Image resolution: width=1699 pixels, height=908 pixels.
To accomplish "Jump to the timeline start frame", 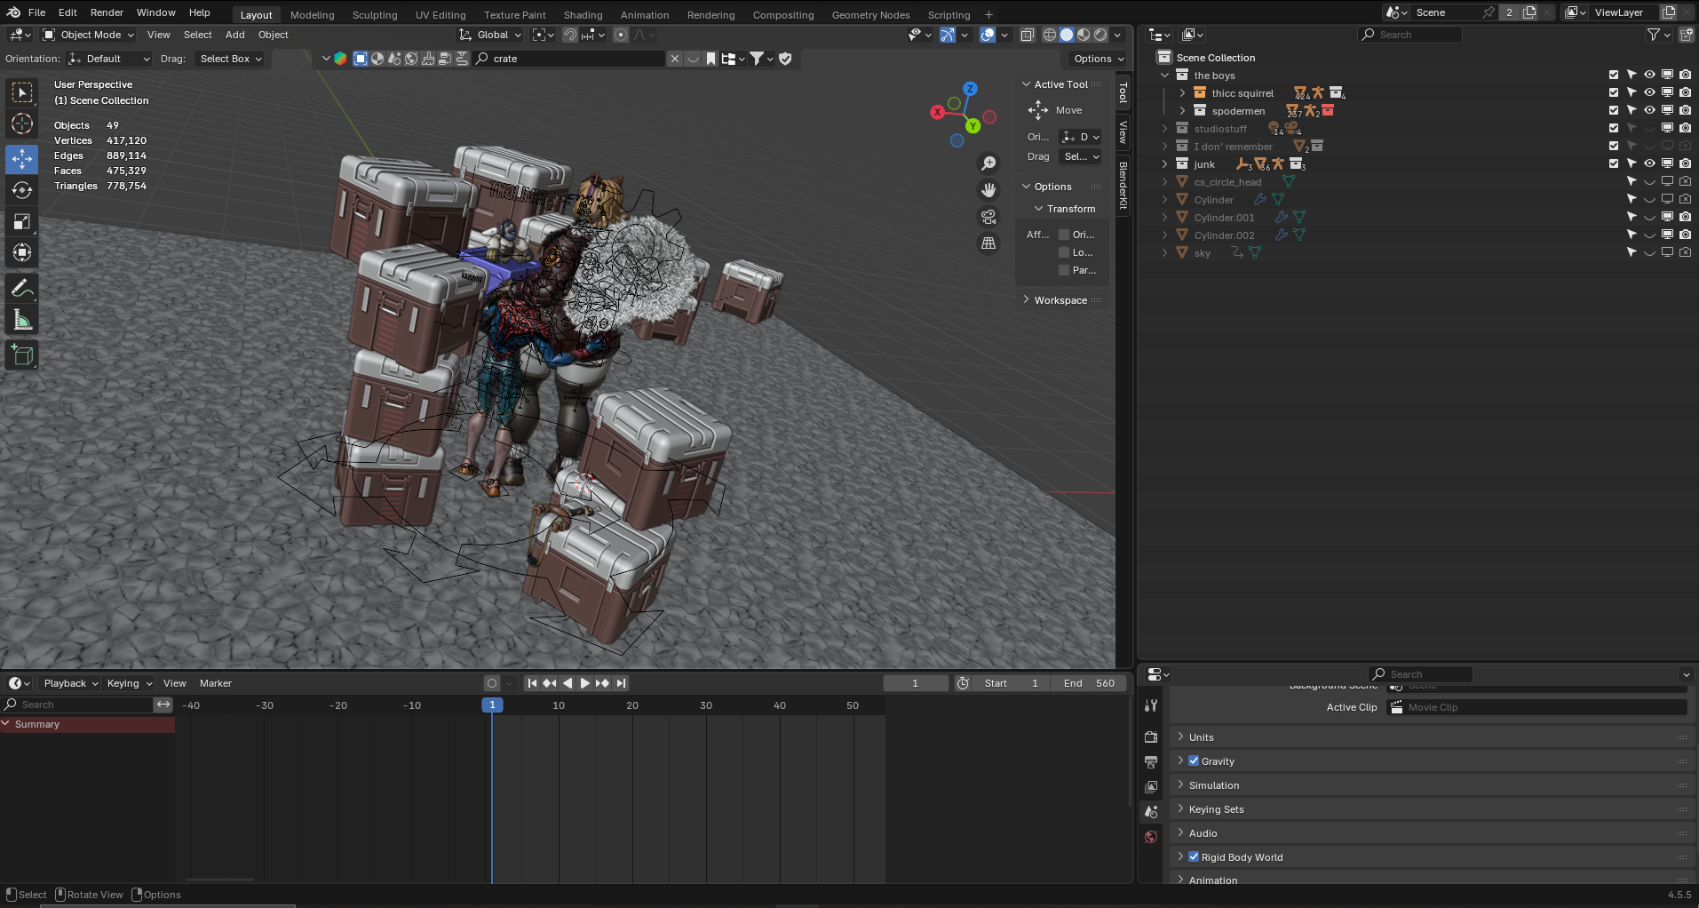I will point(532,683).
